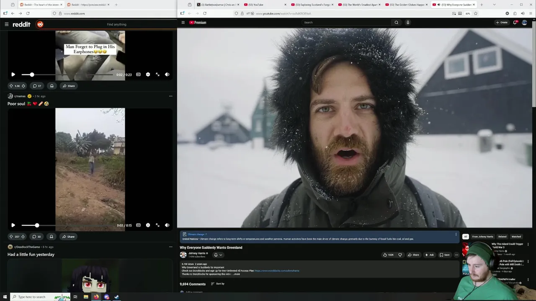The width and height of the screenshot is (536, 301).
Task: Like the Greenland video (102K)
Action: point(388,255)
